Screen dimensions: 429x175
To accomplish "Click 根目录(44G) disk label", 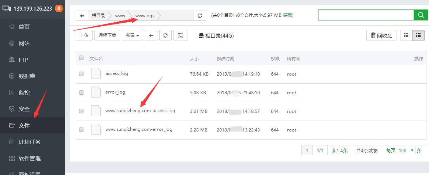I will tap(216, 35).
